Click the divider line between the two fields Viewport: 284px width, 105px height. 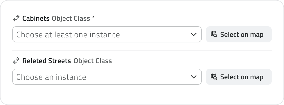pos(142,50)
